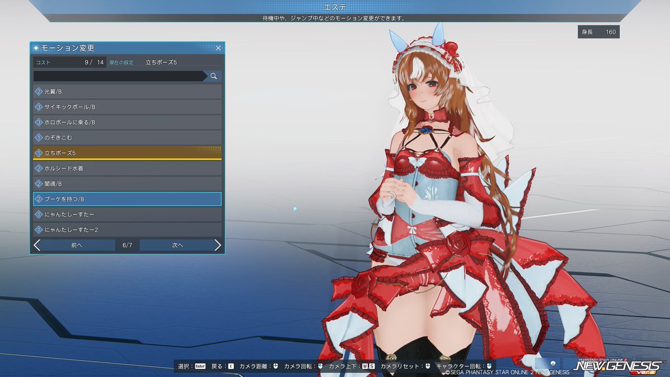Screen dimensions: 670x377
Task: Go to previous page with 前へ
Action: pos(77,245)
